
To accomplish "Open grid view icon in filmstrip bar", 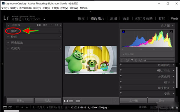I will coord(17,108).
